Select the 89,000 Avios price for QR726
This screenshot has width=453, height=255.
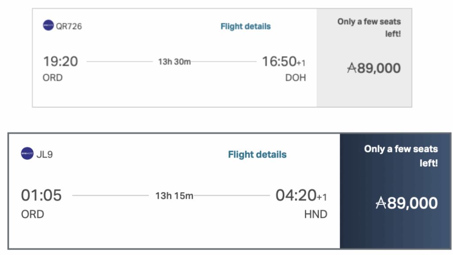coord(374,68)
